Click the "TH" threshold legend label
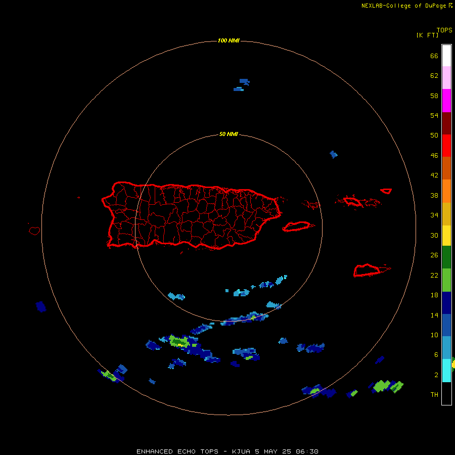This screenshot has width=455, height=455. (x=434, y=395)
